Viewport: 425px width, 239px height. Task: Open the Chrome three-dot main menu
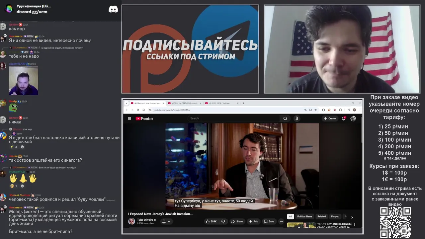point(360,110)
